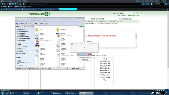Image resolution: width=169 pixels, height=95 pixels.
Task: Click browser wrench tools icon
Action: point(148,4)
